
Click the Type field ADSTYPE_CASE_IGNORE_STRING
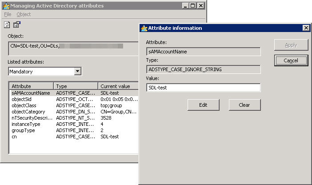pos(204,69)
